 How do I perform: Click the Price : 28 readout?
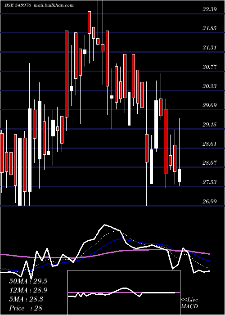[26, 308]
